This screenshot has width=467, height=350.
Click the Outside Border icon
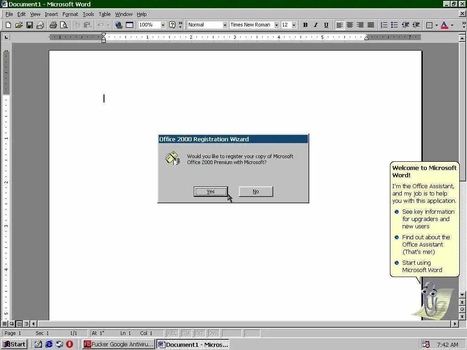429,25
